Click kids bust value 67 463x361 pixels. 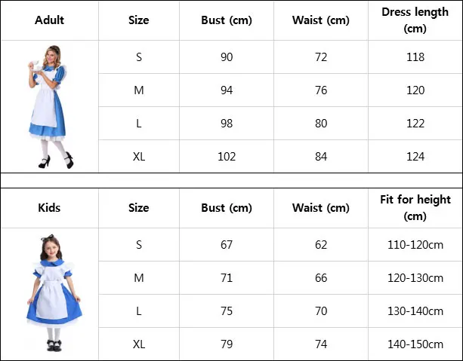tap(227, 245)
